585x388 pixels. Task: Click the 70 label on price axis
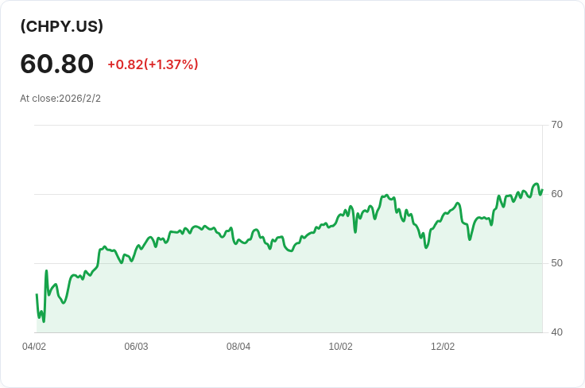click(x=556, y=125)
